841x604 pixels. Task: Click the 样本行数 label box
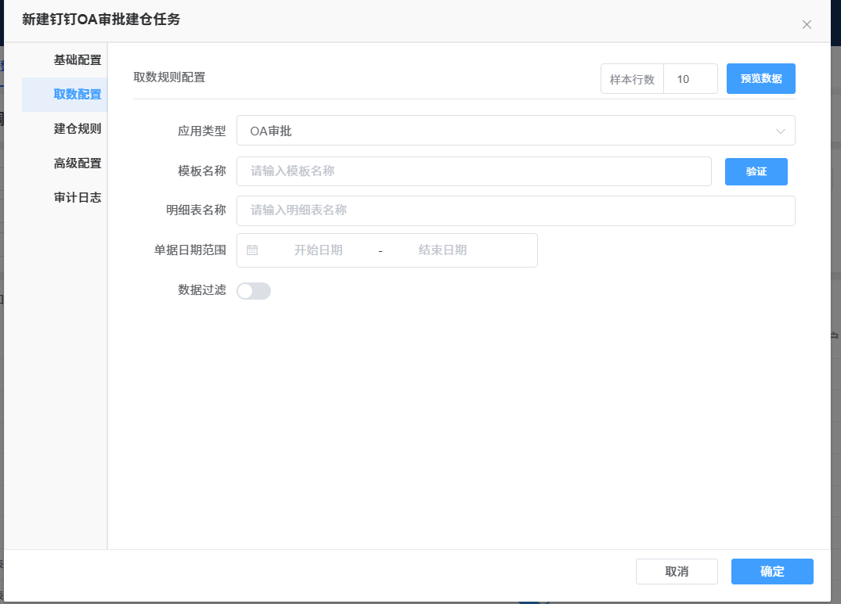click(632, 79)
